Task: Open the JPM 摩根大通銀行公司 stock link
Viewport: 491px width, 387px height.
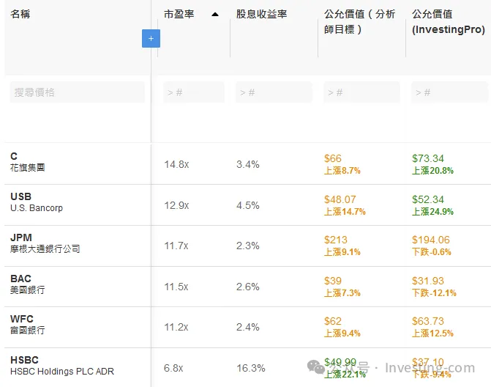Action: click(x=45, y=243)
